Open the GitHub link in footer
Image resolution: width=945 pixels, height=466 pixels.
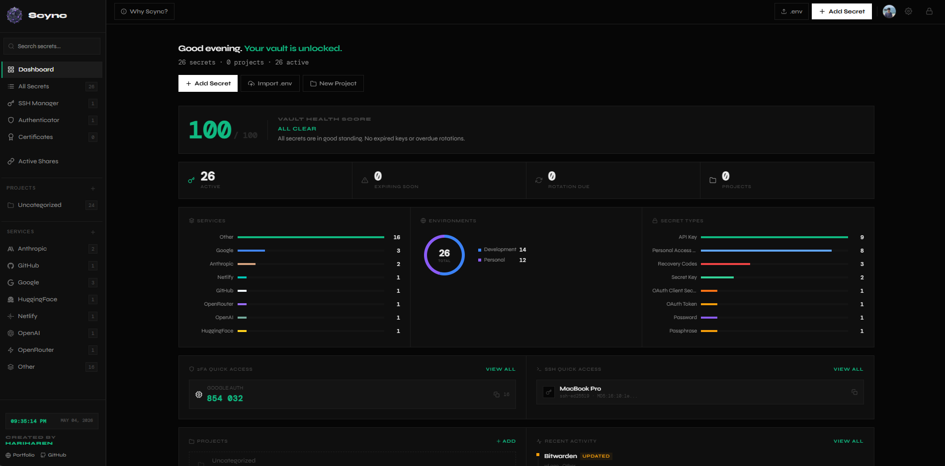pyautogui.click(x=53, y=455)
